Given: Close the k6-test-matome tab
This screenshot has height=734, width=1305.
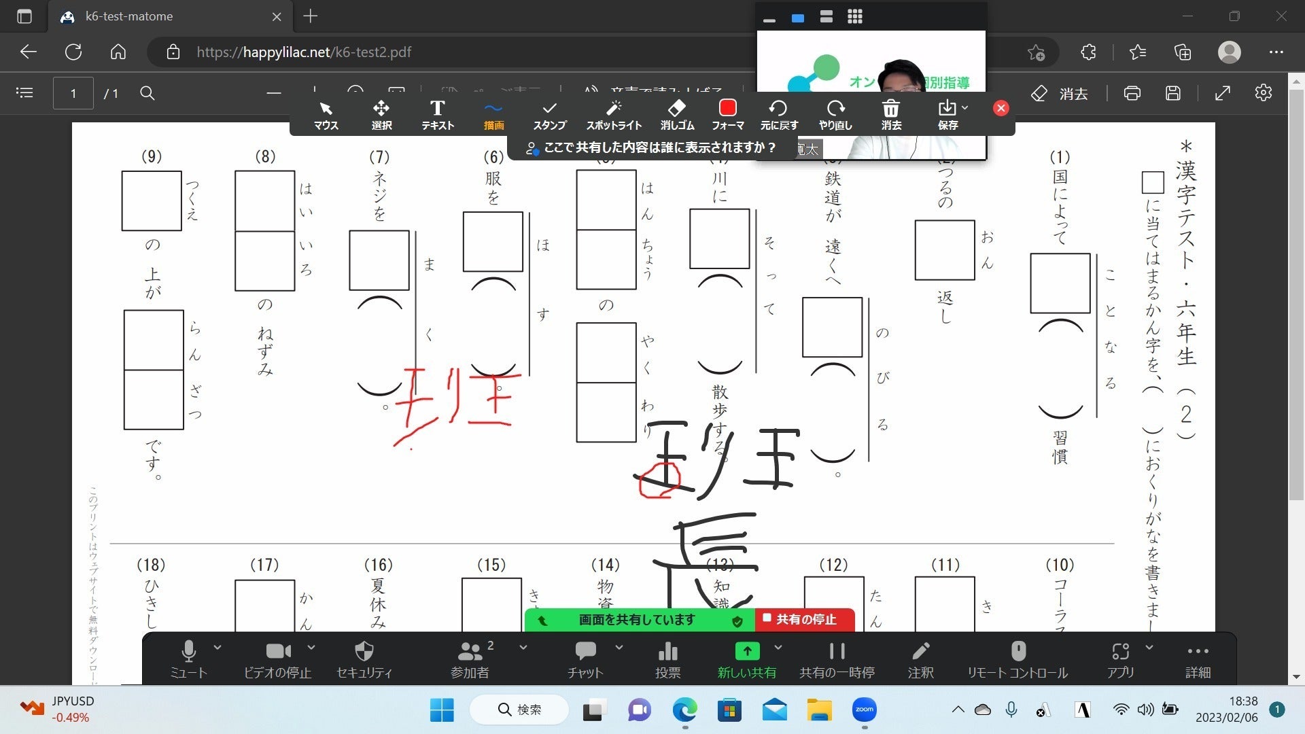Looking at the screenshot, I should [x=277, y=16].
